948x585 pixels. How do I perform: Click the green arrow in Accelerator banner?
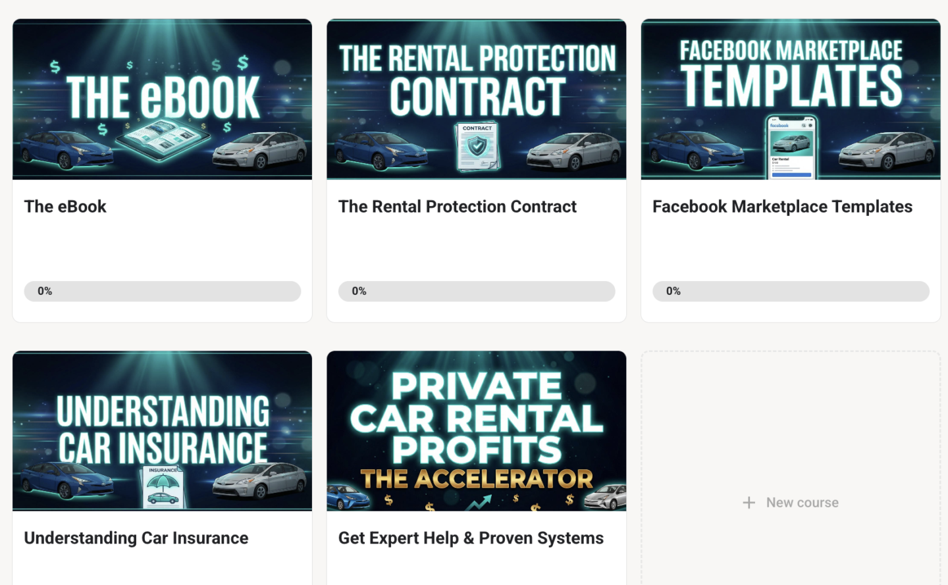(479, 503)
